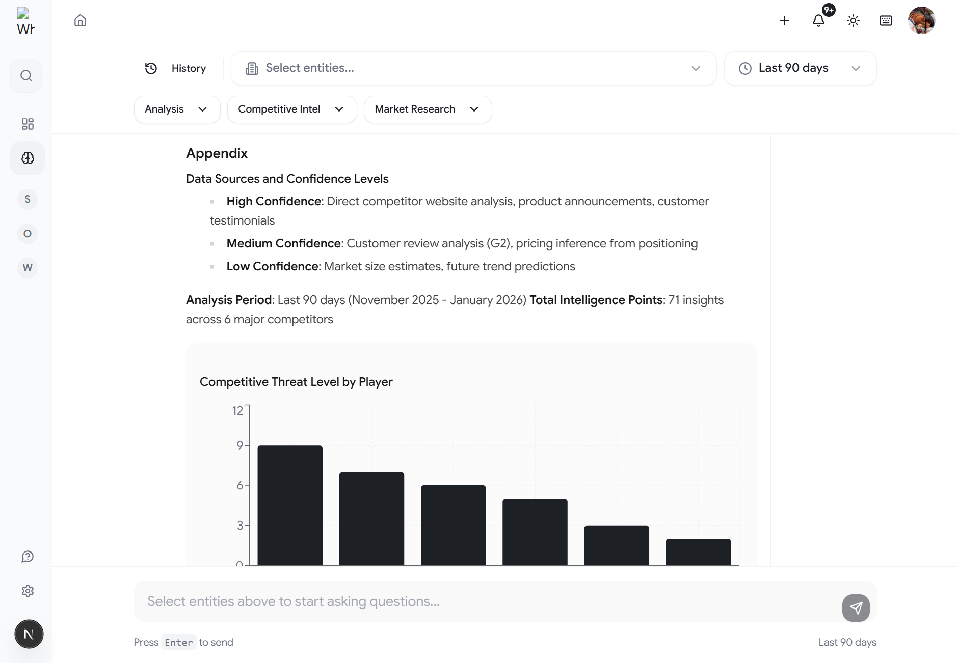Open the user profile avatar
The height and width of the screenshot is (663, 958).
pyautogui.click(x=921, y=20)
